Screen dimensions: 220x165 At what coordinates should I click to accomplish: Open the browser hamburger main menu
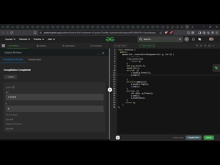tap(217, 33)
